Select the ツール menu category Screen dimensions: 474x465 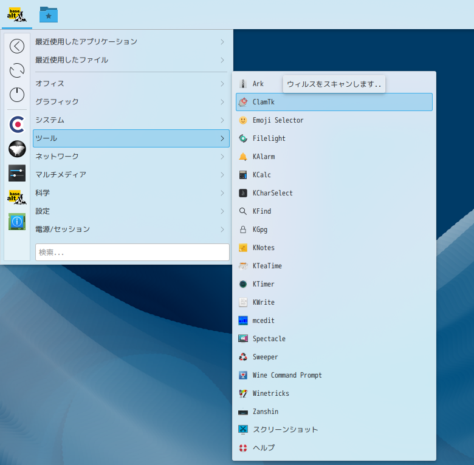click(131, 138)
